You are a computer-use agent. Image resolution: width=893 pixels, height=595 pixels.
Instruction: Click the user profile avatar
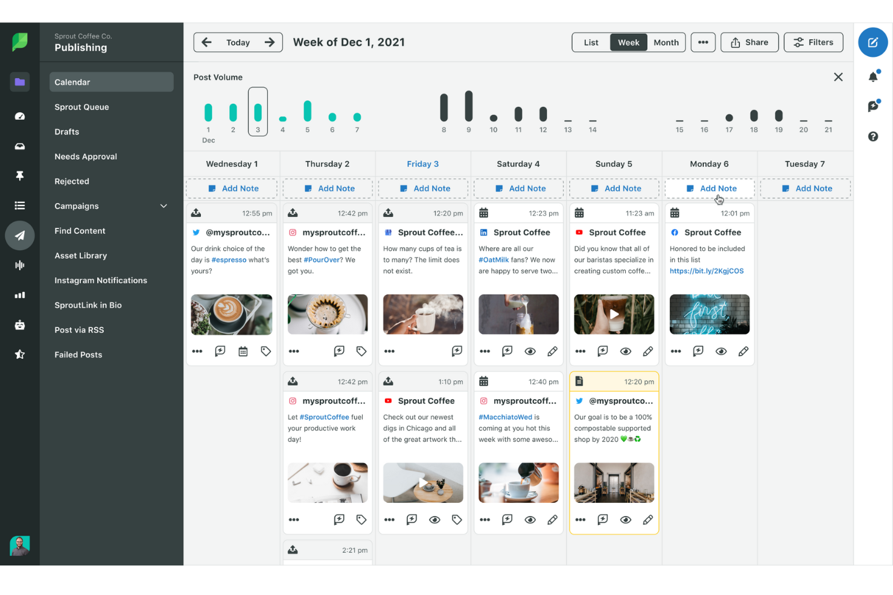[20, 546]
